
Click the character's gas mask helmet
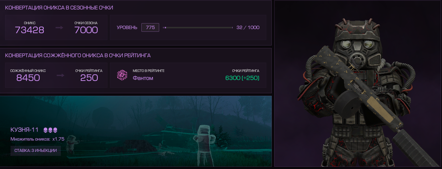(x=359, y=46)
